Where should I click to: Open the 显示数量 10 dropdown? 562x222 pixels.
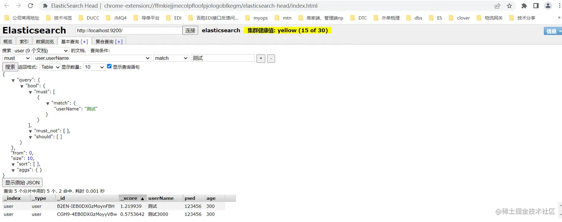tap(94, 67)
